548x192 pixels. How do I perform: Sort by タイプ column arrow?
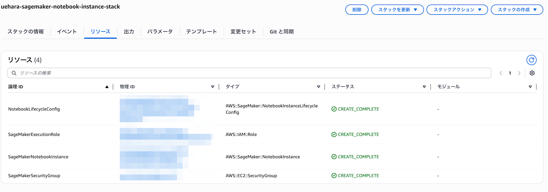pyautogui.click(x=318, y=87)
